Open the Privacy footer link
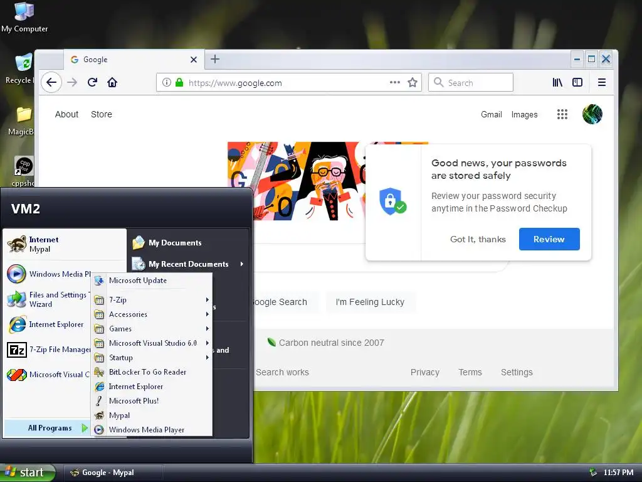Screen dimensions: 642x482 (424, 372)
